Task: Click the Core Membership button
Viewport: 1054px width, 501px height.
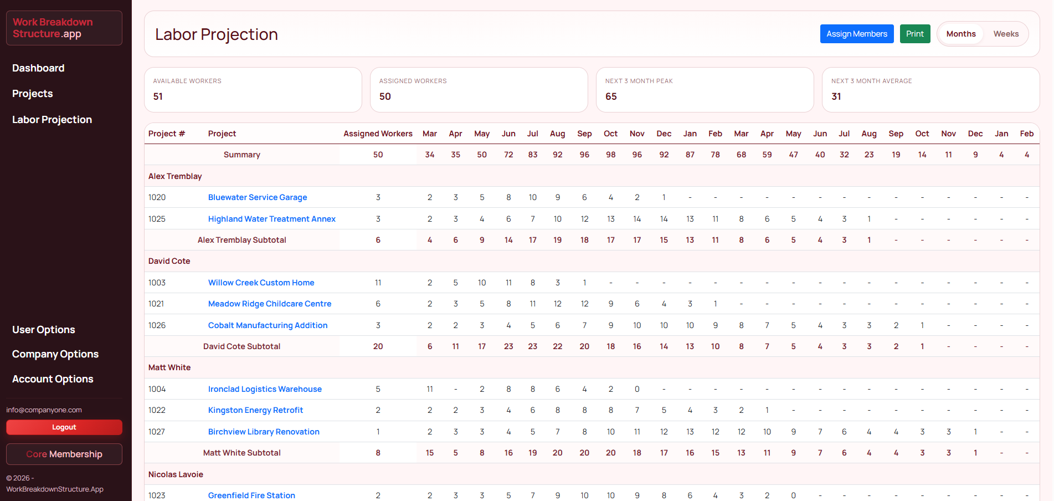Action: 64,454
